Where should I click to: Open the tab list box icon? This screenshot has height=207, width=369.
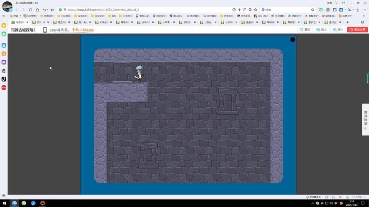tap(362, 22)
